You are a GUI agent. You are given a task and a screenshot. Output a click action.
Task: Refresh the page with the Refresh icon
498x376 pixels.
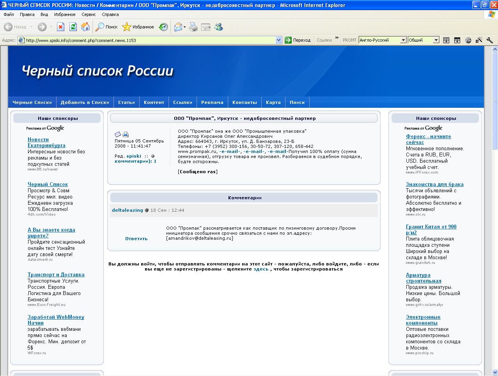click(73, 27)
